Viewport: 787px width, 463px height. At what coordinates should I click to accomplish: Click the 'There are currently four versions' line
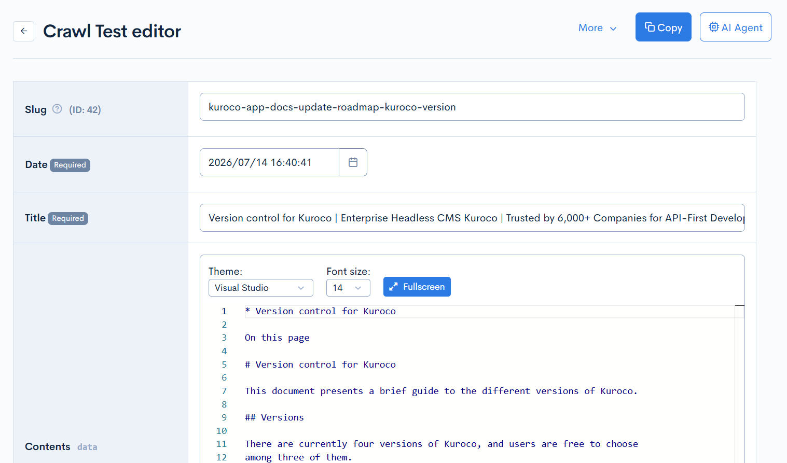441,444
